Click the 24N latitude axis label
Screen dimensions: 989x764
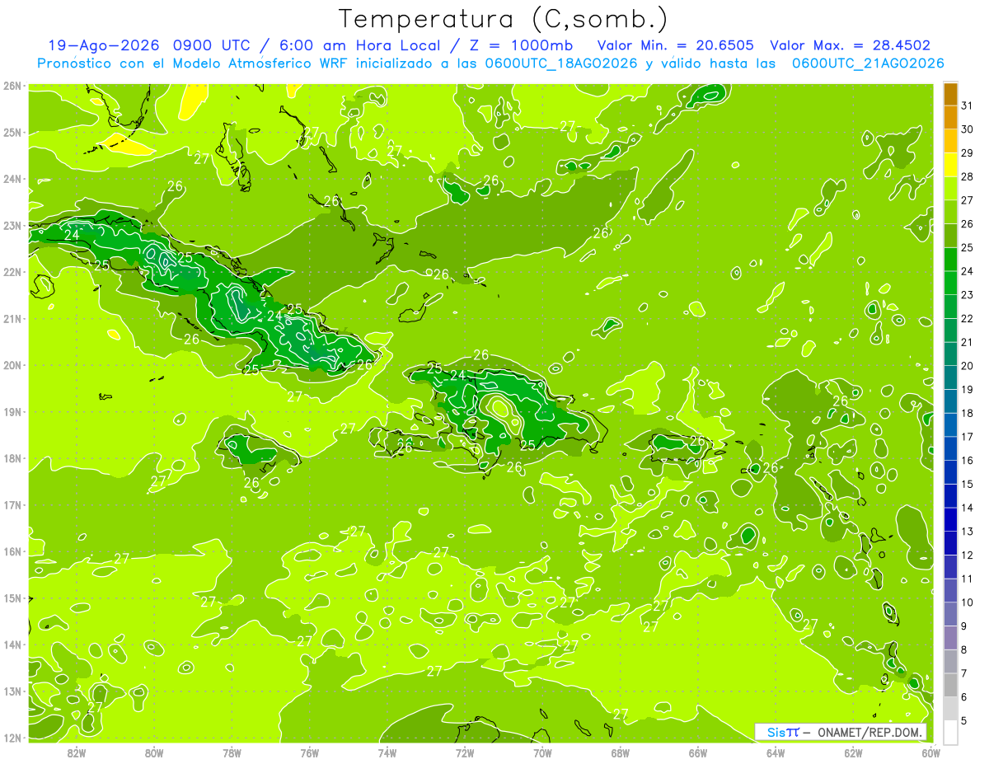(x=12, y=179)
